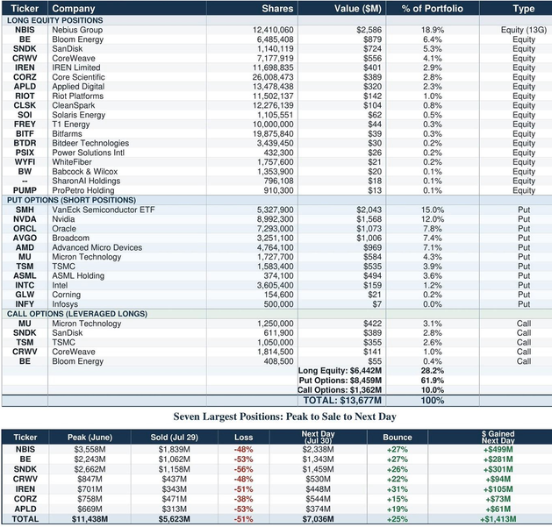This screenshot has width=552, height=527.
Task: Click the Ticker column header in portfolio table
Action: click(25, 9)
